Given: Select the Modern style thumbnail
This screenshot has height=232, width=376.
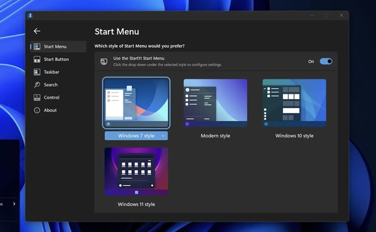Looking at the screenshot, I should pos(215,103).
